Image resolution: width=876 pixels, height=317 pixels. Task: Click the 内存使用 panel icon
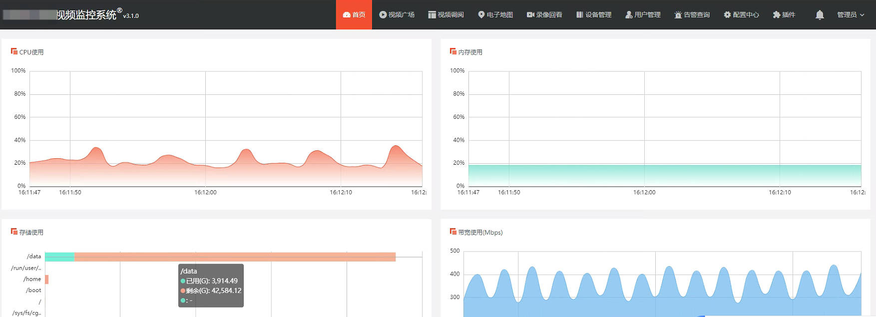453,51
